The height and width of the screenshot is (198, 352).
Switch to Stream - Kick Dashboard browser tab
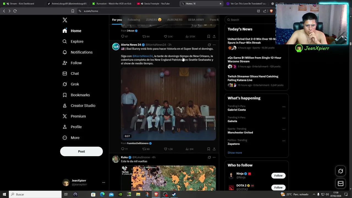22,4
